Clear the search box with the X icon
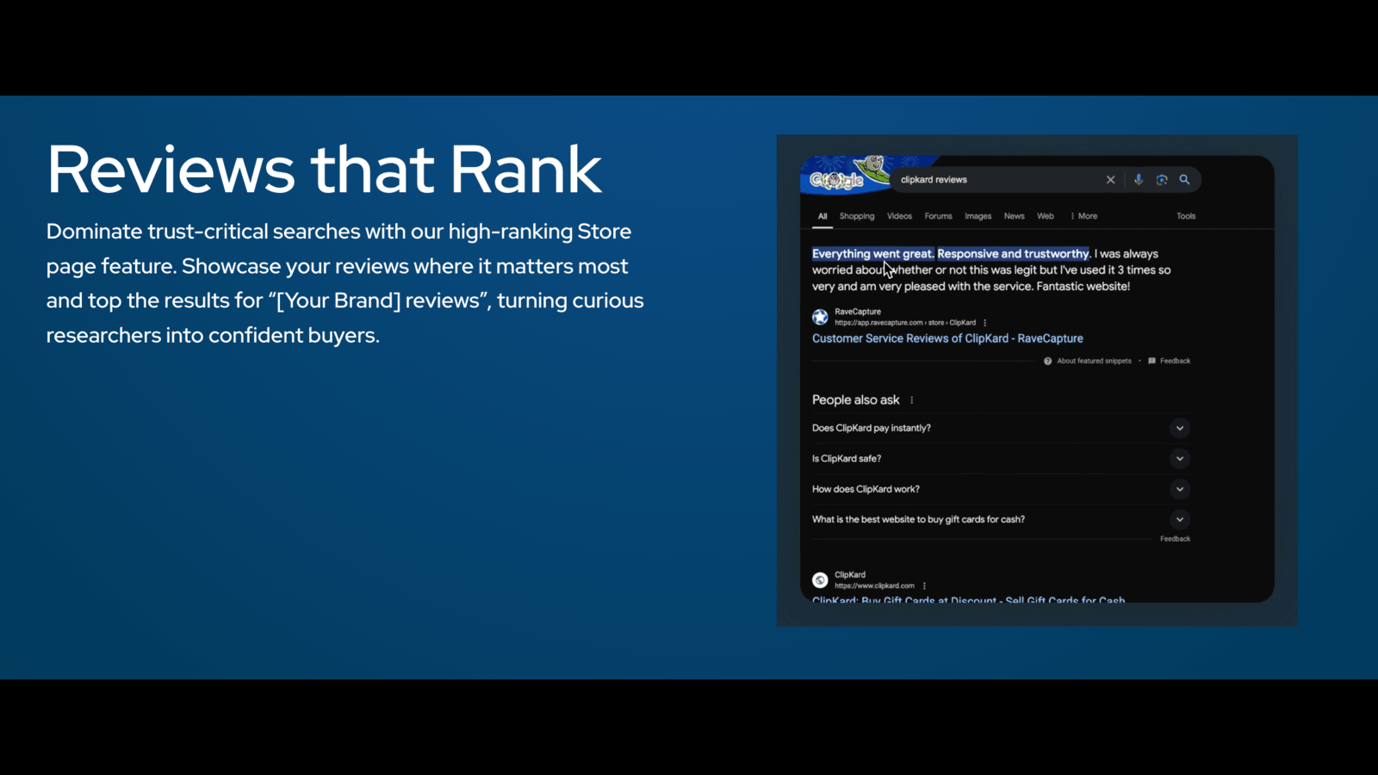Image resolution: width=1378 pixels, height=775 pixels. [x=1111, y=180]
